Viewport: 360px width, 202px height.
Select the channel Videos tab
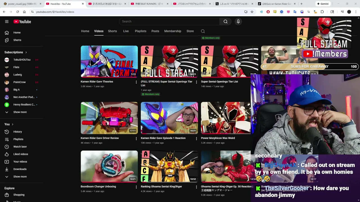pos(99,31)
